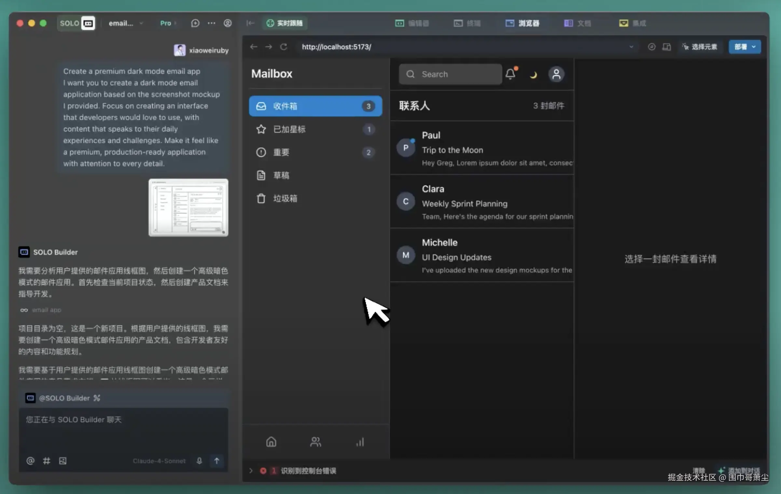
Task: Click the tools icon beside @SOLO Builder
Action: [x=97, y=398]
